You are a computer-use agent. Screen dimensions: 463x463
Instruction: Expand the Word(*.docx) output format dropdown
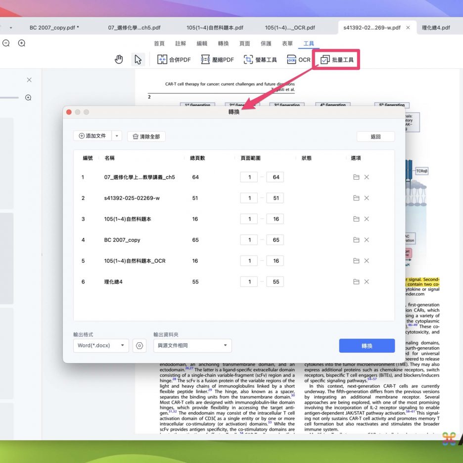tap(101, 346)
